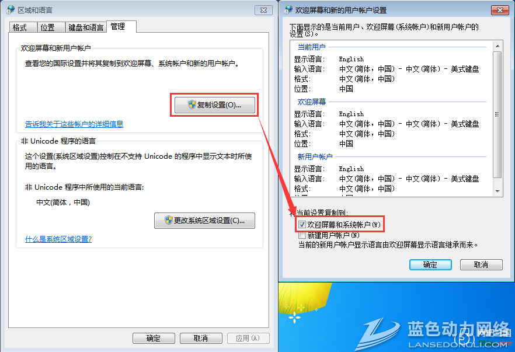Click the shield icon on 复制设置 button
This screenshot has height=352, width=515.
click(192, 104)
